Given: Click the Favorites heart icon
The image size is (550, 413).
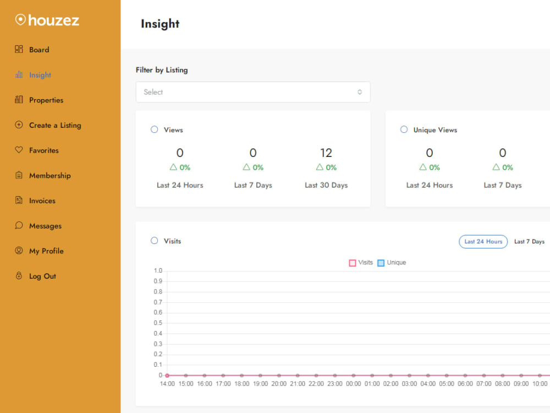Looking at the screenshot, I should [x=19, y=150].
